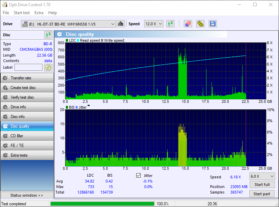Open the Transfer rate test

tap(27, 78)
